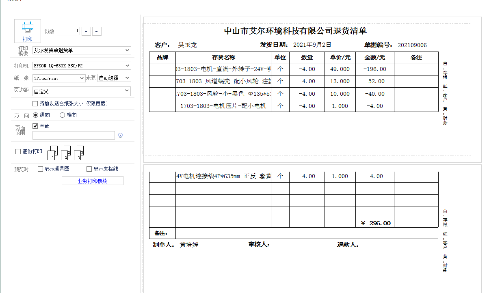Click the amount -196.00 cell

tap(375, 69)
